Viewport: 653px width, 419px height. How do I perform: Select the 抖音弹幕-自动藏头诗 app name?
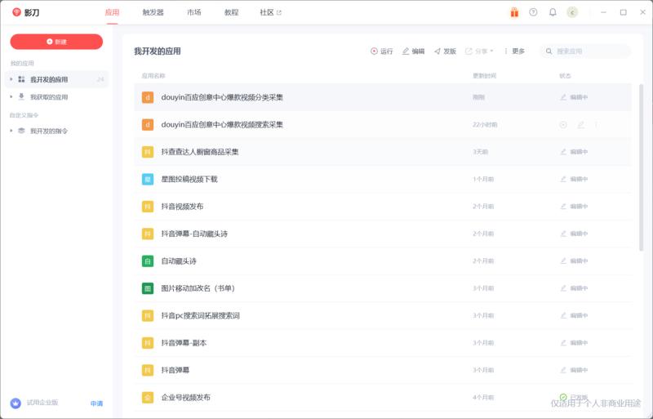(194, 234)
